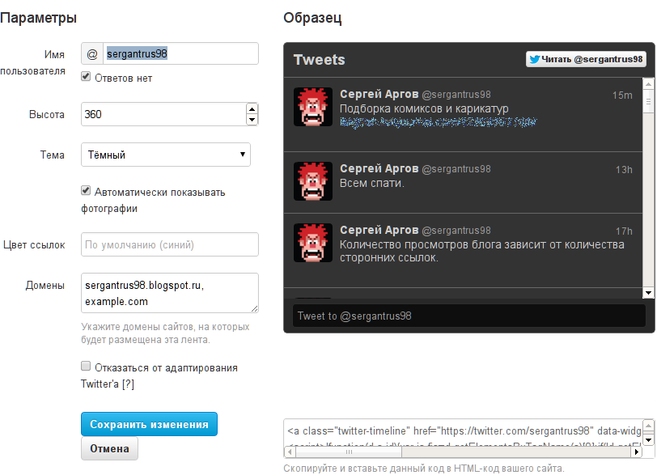Click code box horizontal scrollbar thumb
The width and height of the screenshot is (657, 475).
pyautogui.click(x=349, y=452)
